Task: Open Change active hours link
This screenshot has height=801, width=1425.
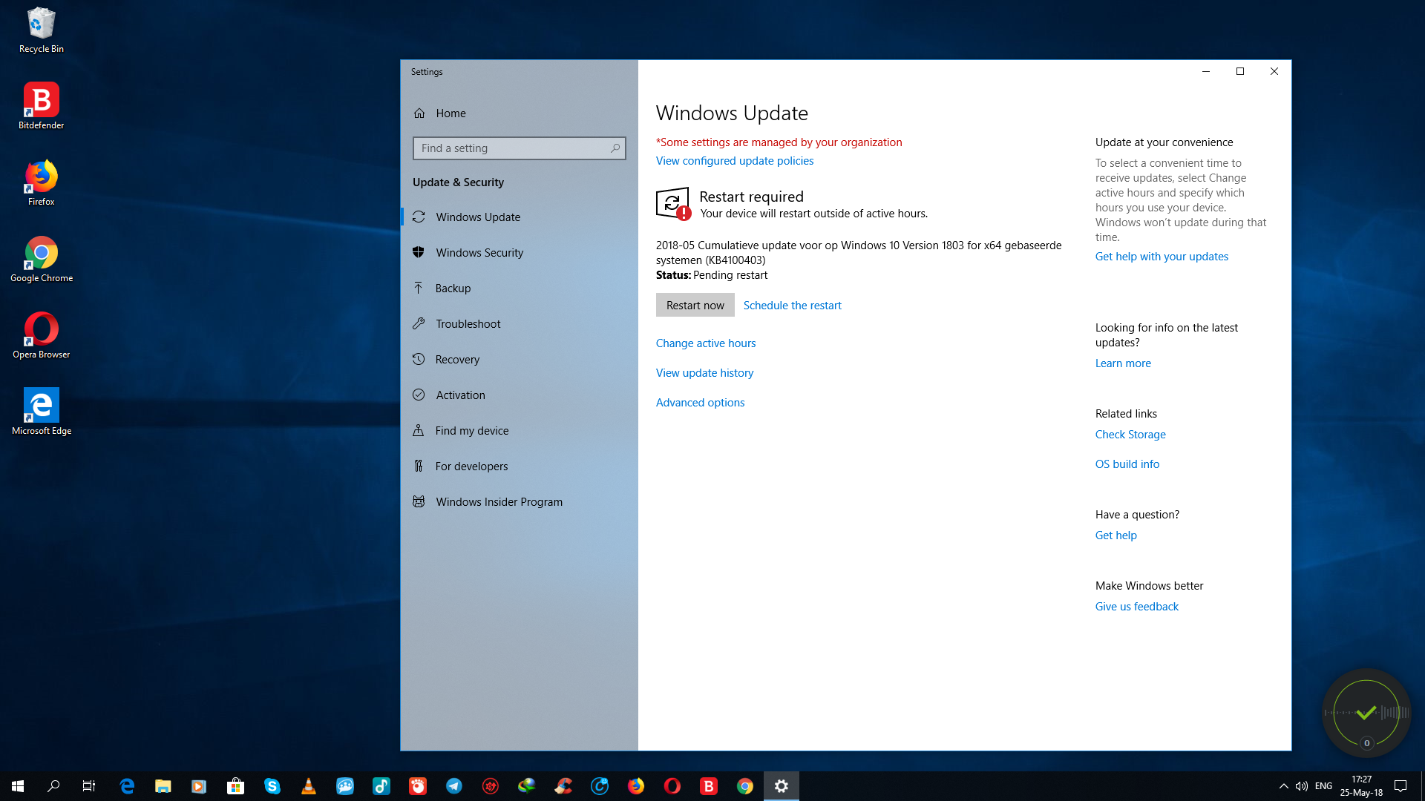Action: [x=705, y=343]
